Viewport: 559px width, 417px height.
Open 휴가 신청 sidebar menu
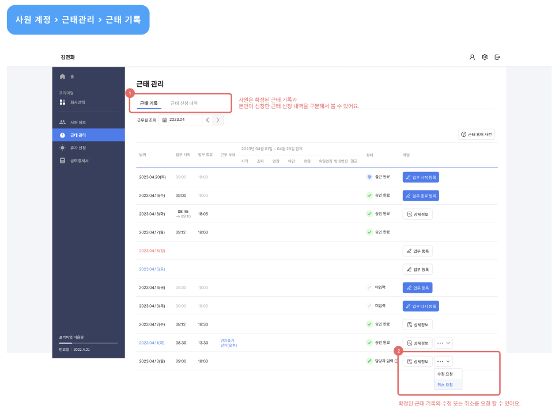(88, 148)
